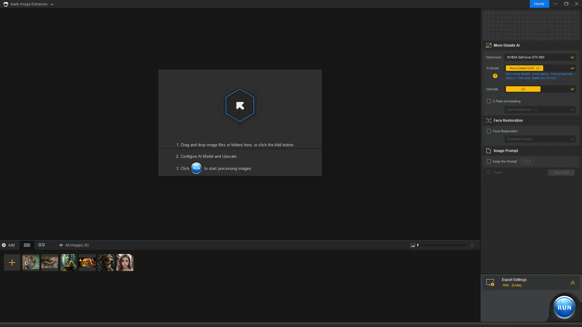Click the AI Model help question mark

coord(495,76)
